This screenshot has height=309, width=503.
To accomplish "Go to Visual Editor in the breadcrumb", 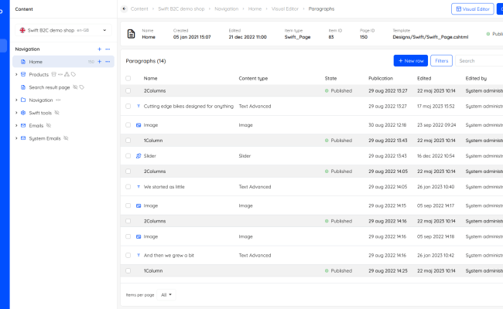I will pyautogui.click(x=285, y=9).
